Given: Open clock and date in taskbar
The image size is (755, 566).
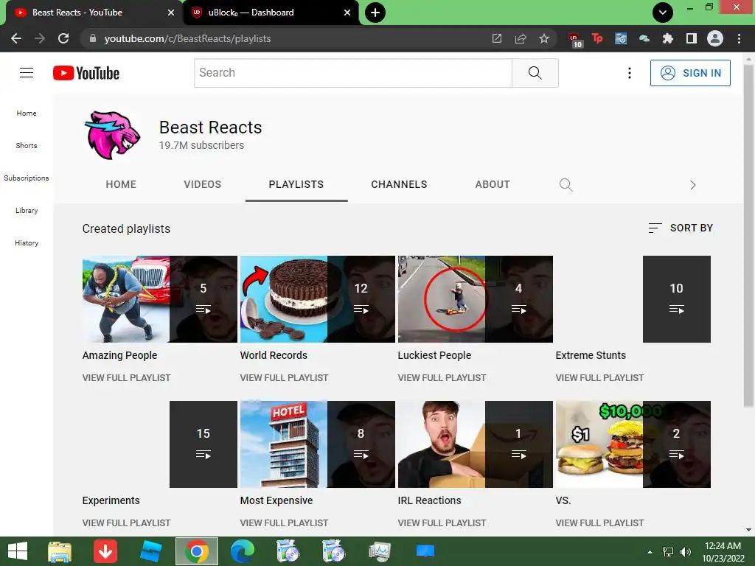Looking at the screenshot, I should [723, 551].
